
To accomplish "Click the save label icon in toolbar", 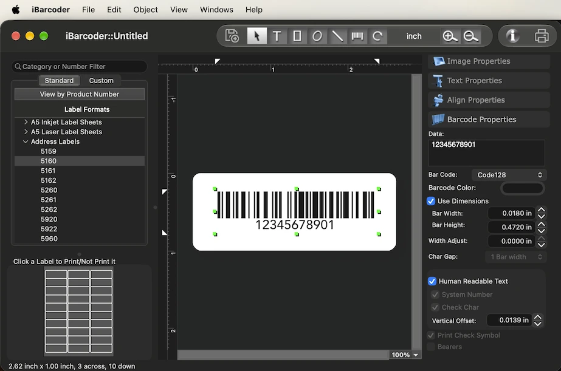I will pos(232,36).
